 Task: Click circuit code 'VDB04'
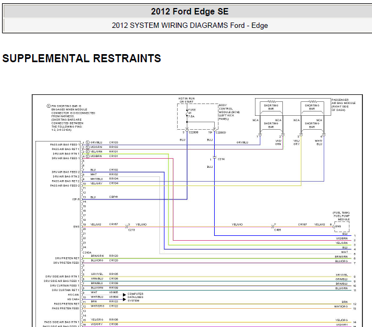114,297
